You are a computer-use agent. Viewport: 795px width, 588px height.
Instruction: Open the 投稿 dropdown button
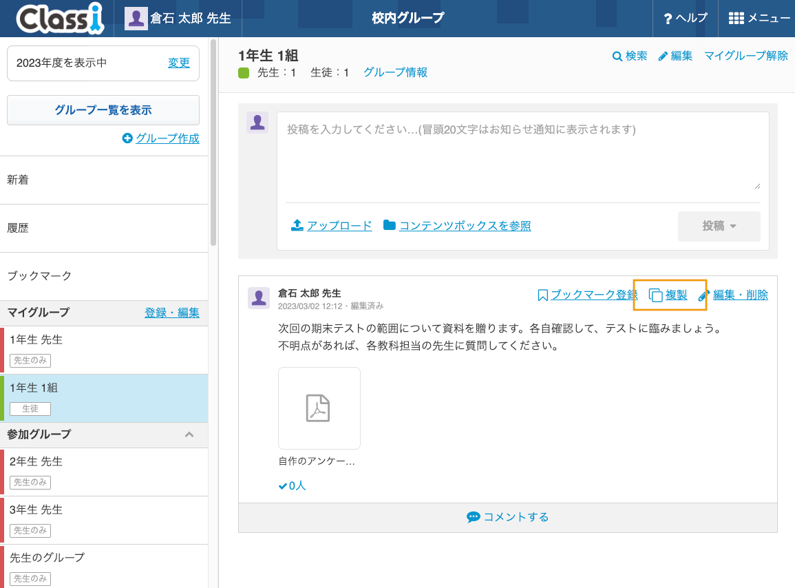click(719, 227)
